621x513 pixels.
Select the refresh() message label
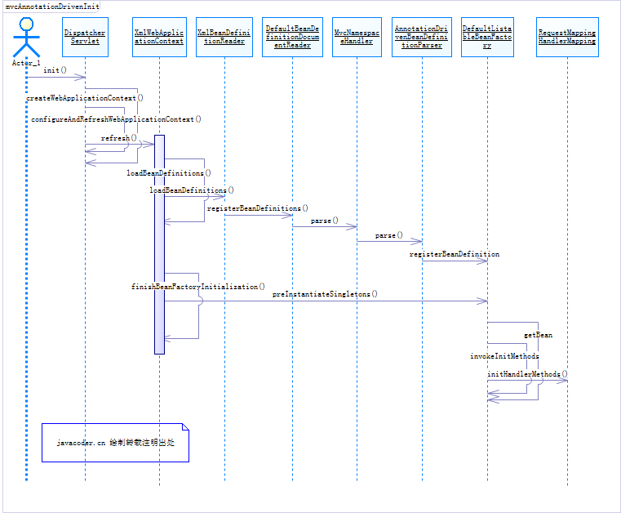tap(118, 138)
